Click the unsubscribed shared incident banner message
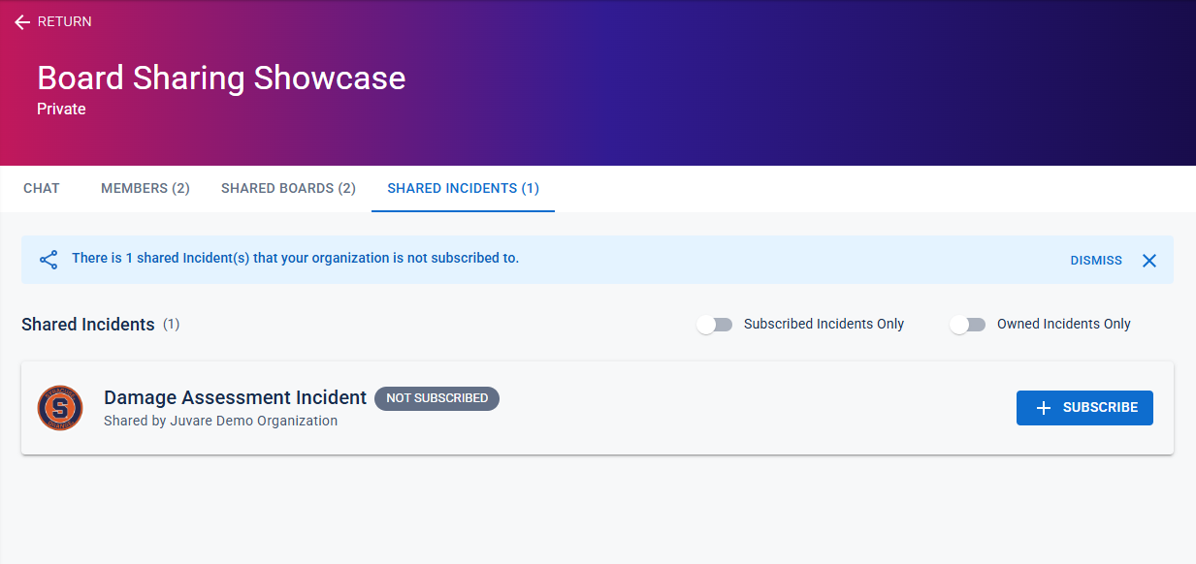The height and width of the screenshot is (564, 1196). [295, 259]
